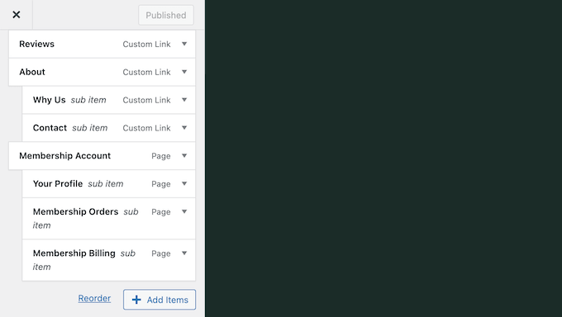Expand the Membership Account item arrow
This screenshot has height=317, width=562.
184,155
